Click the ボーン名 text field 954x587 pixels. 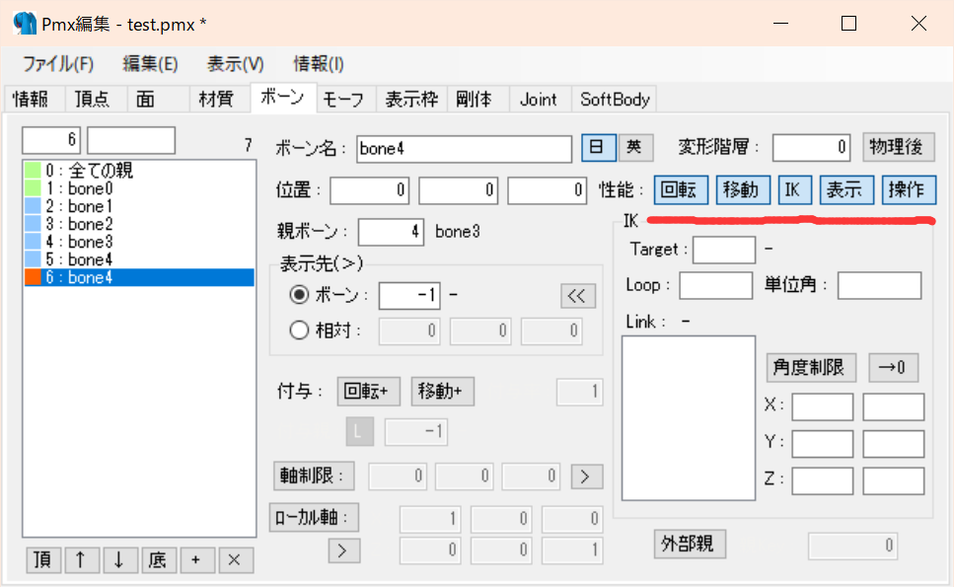pos(464,149)
